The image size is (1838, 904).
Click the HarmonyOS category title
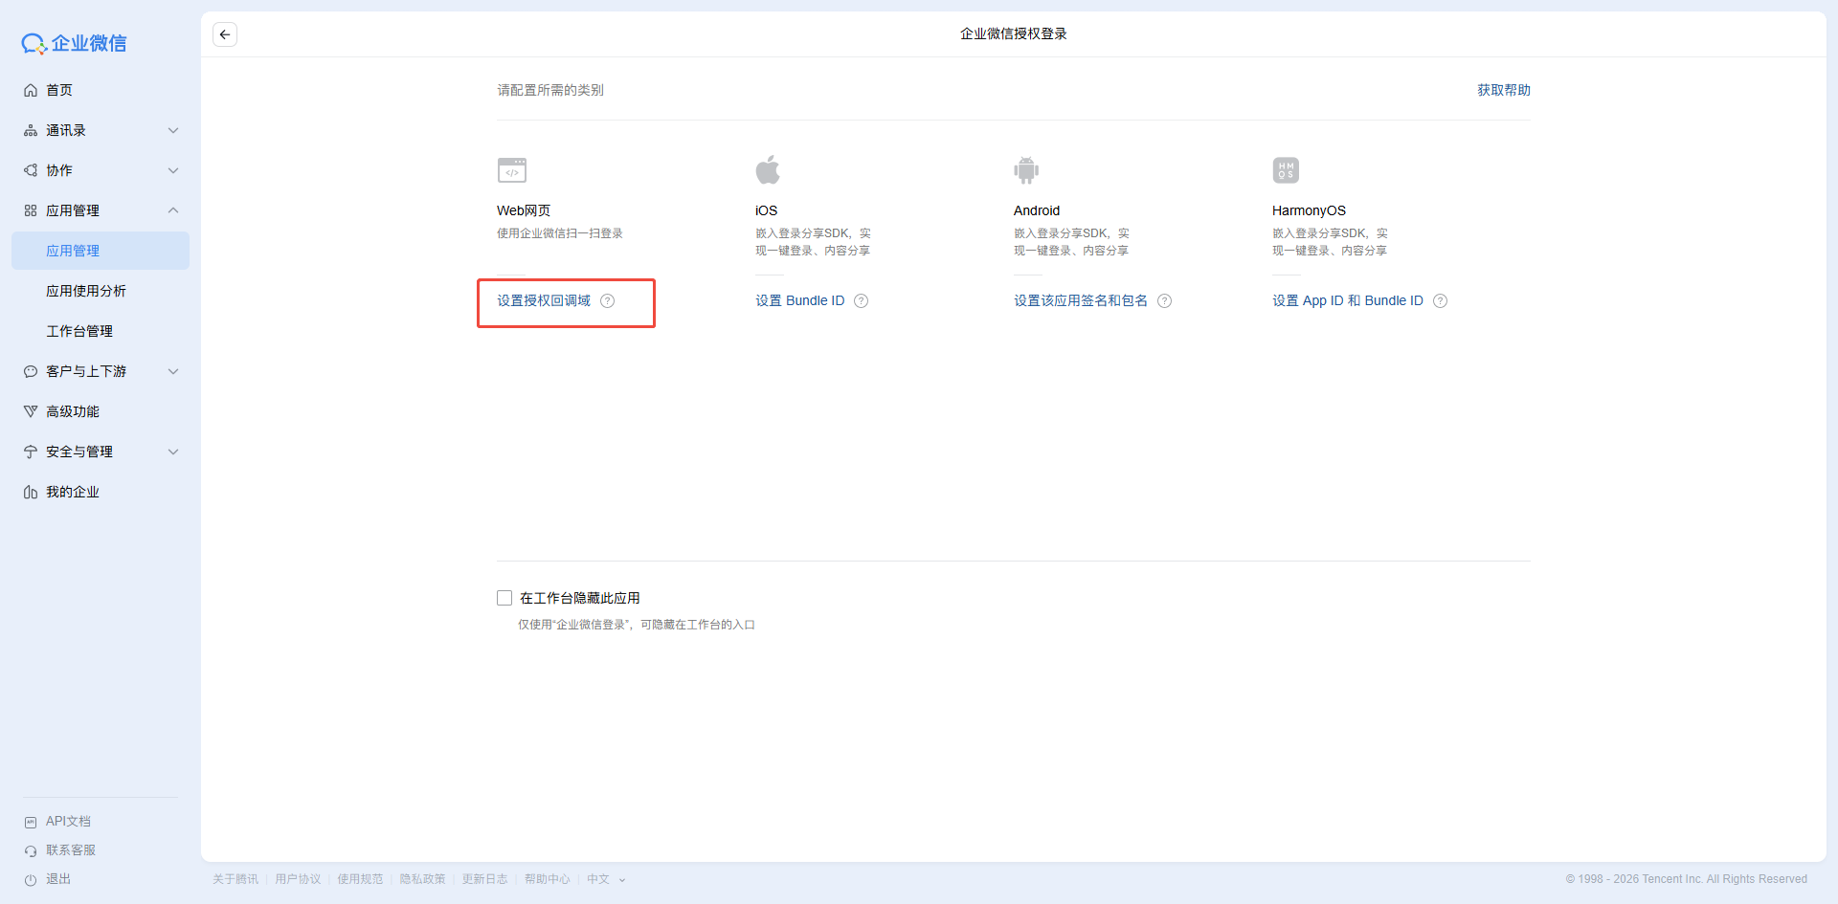1309,210
